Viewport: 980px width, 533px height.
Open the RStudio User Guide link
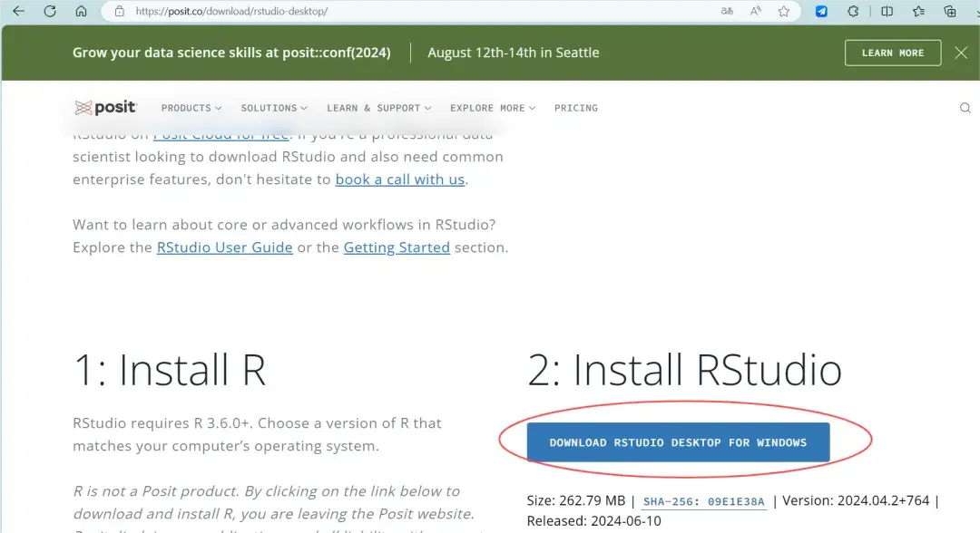pyautogui.click(x=224, y=247)
